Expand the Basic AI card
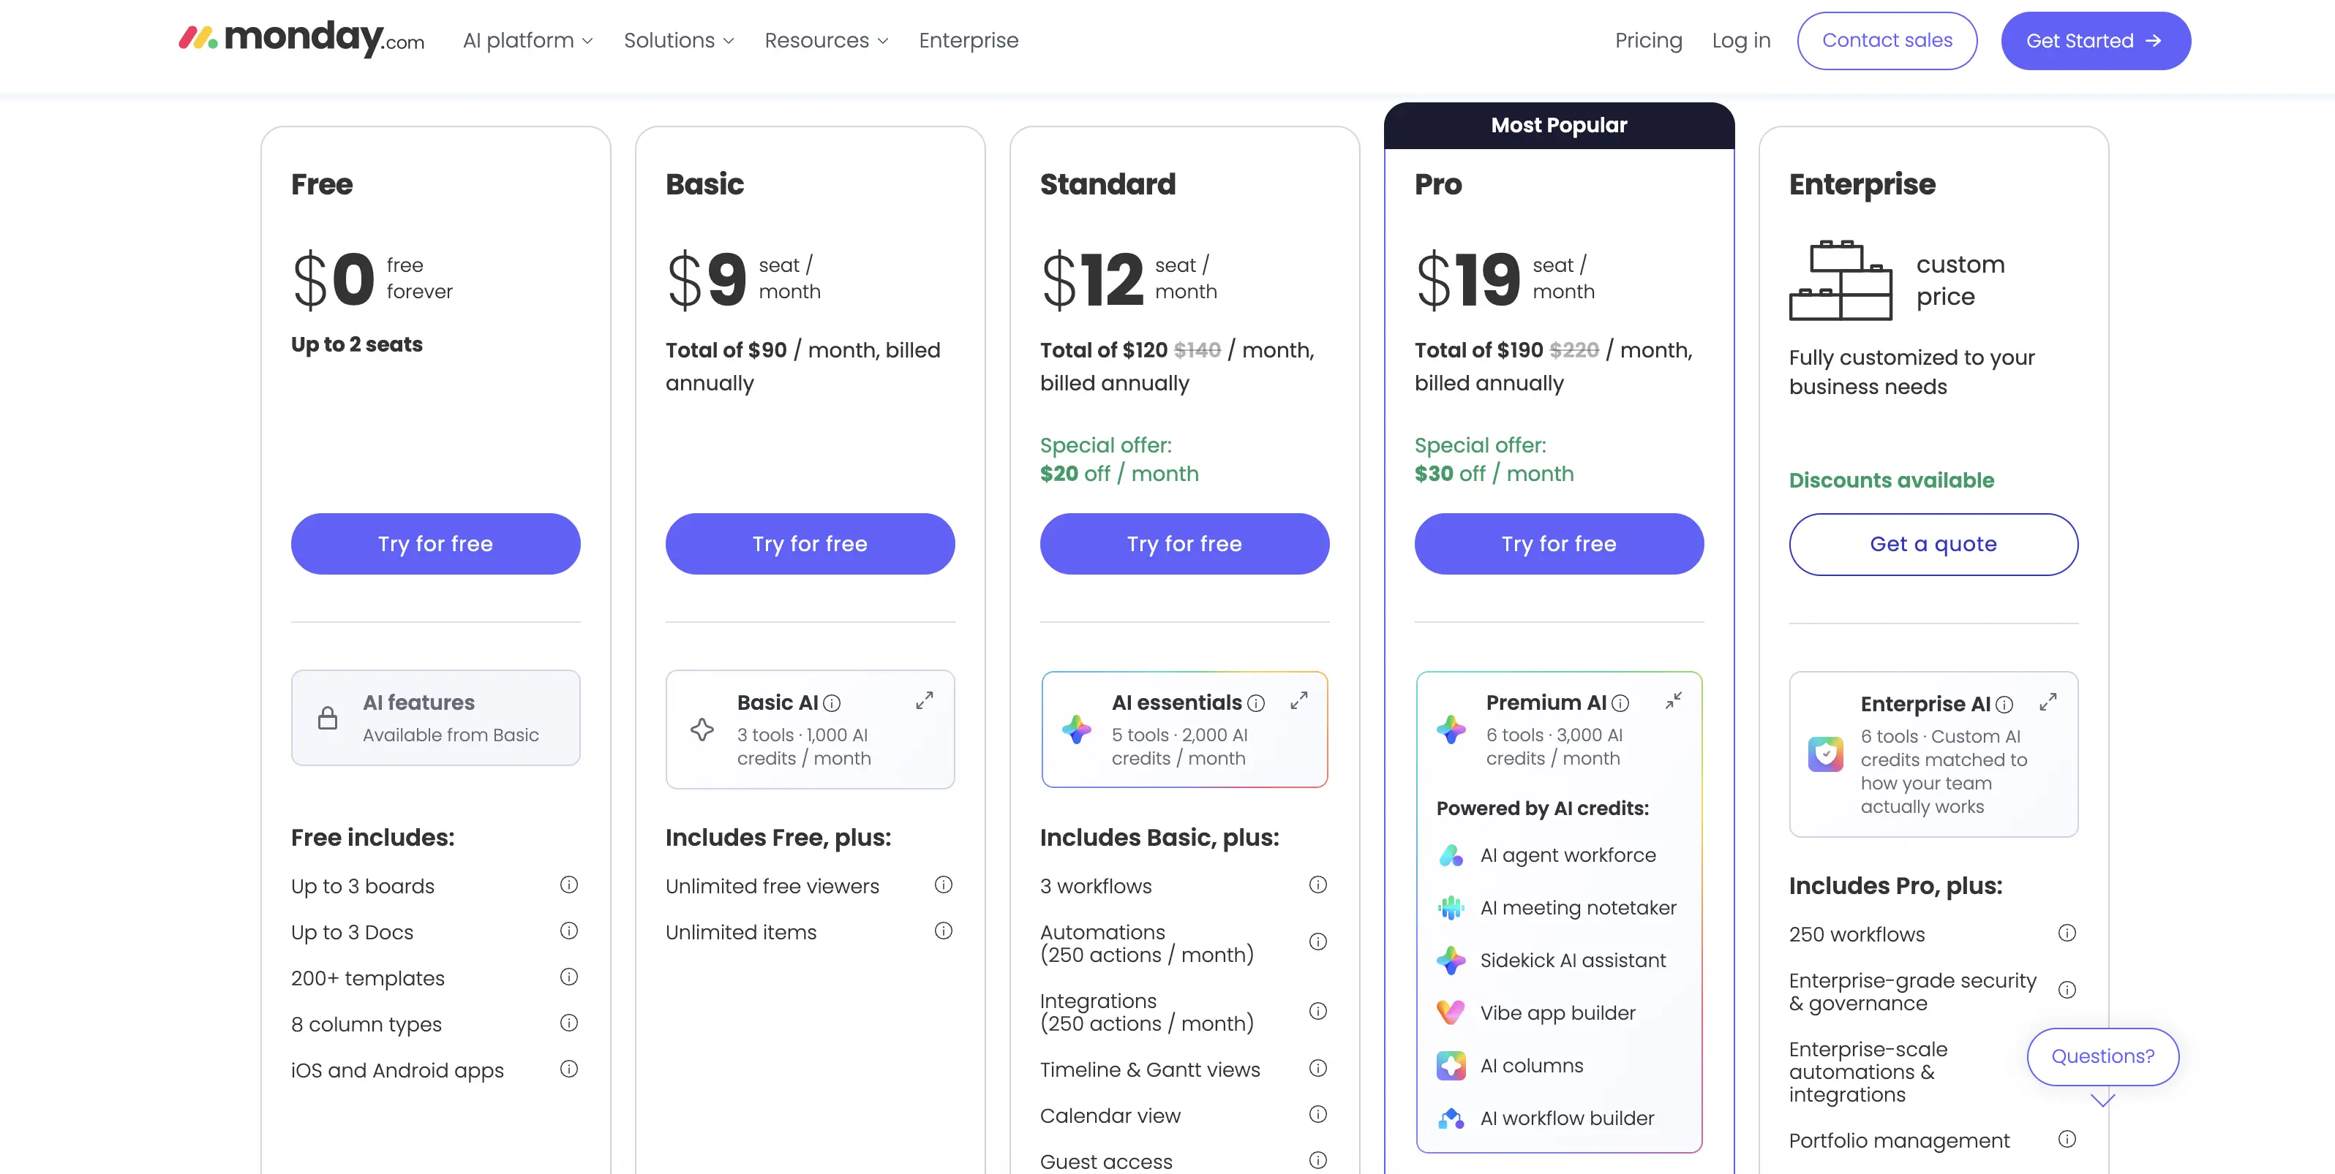Image resolution: width=2335 pixels, height=1174 pixels. pos(924,701)
